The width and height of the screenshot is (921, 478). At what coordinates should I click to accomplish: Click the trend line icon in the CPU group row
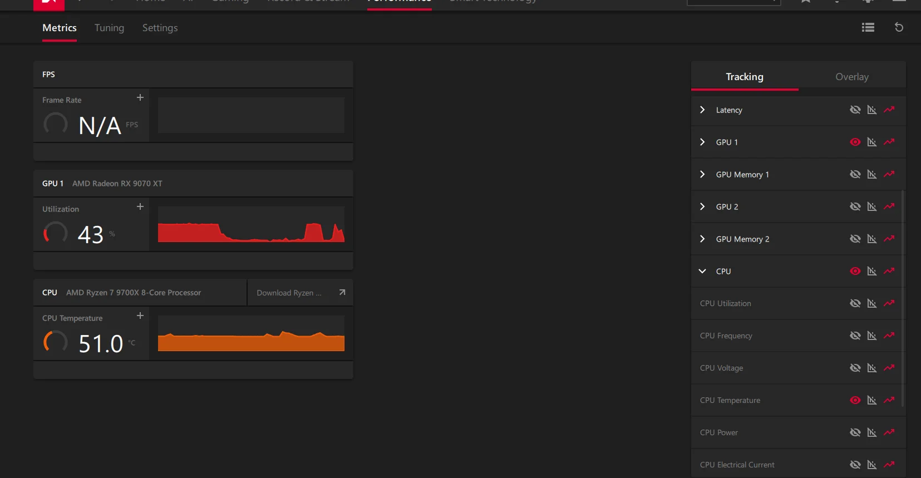point(889,271)
